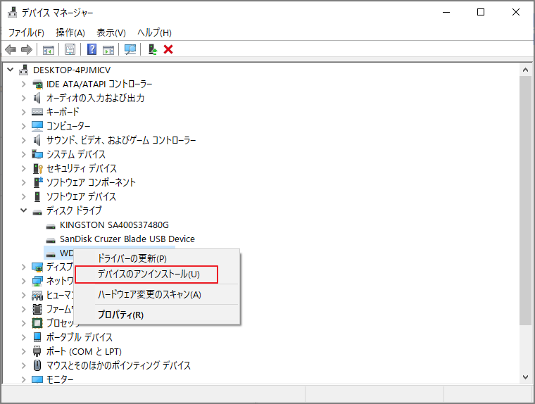Screen dimensions: 535x404
Task: Click the scrollbar down arrow
Action: [525, 377]
